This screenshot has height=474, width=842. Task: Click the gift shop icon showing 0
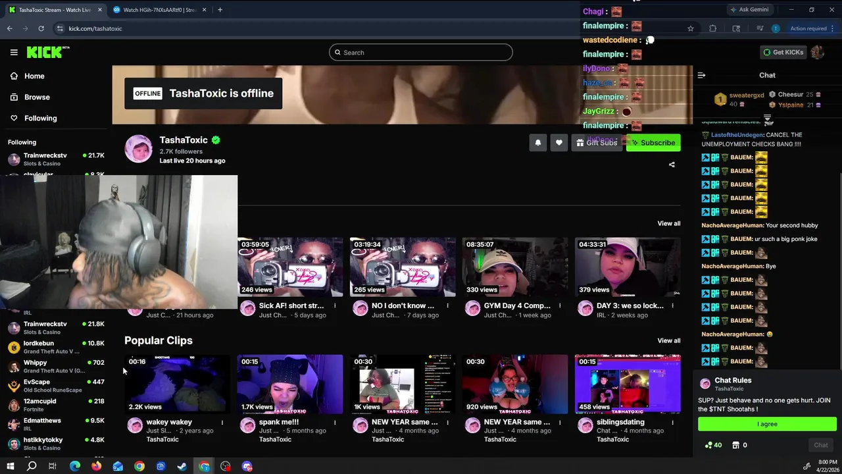739,445
